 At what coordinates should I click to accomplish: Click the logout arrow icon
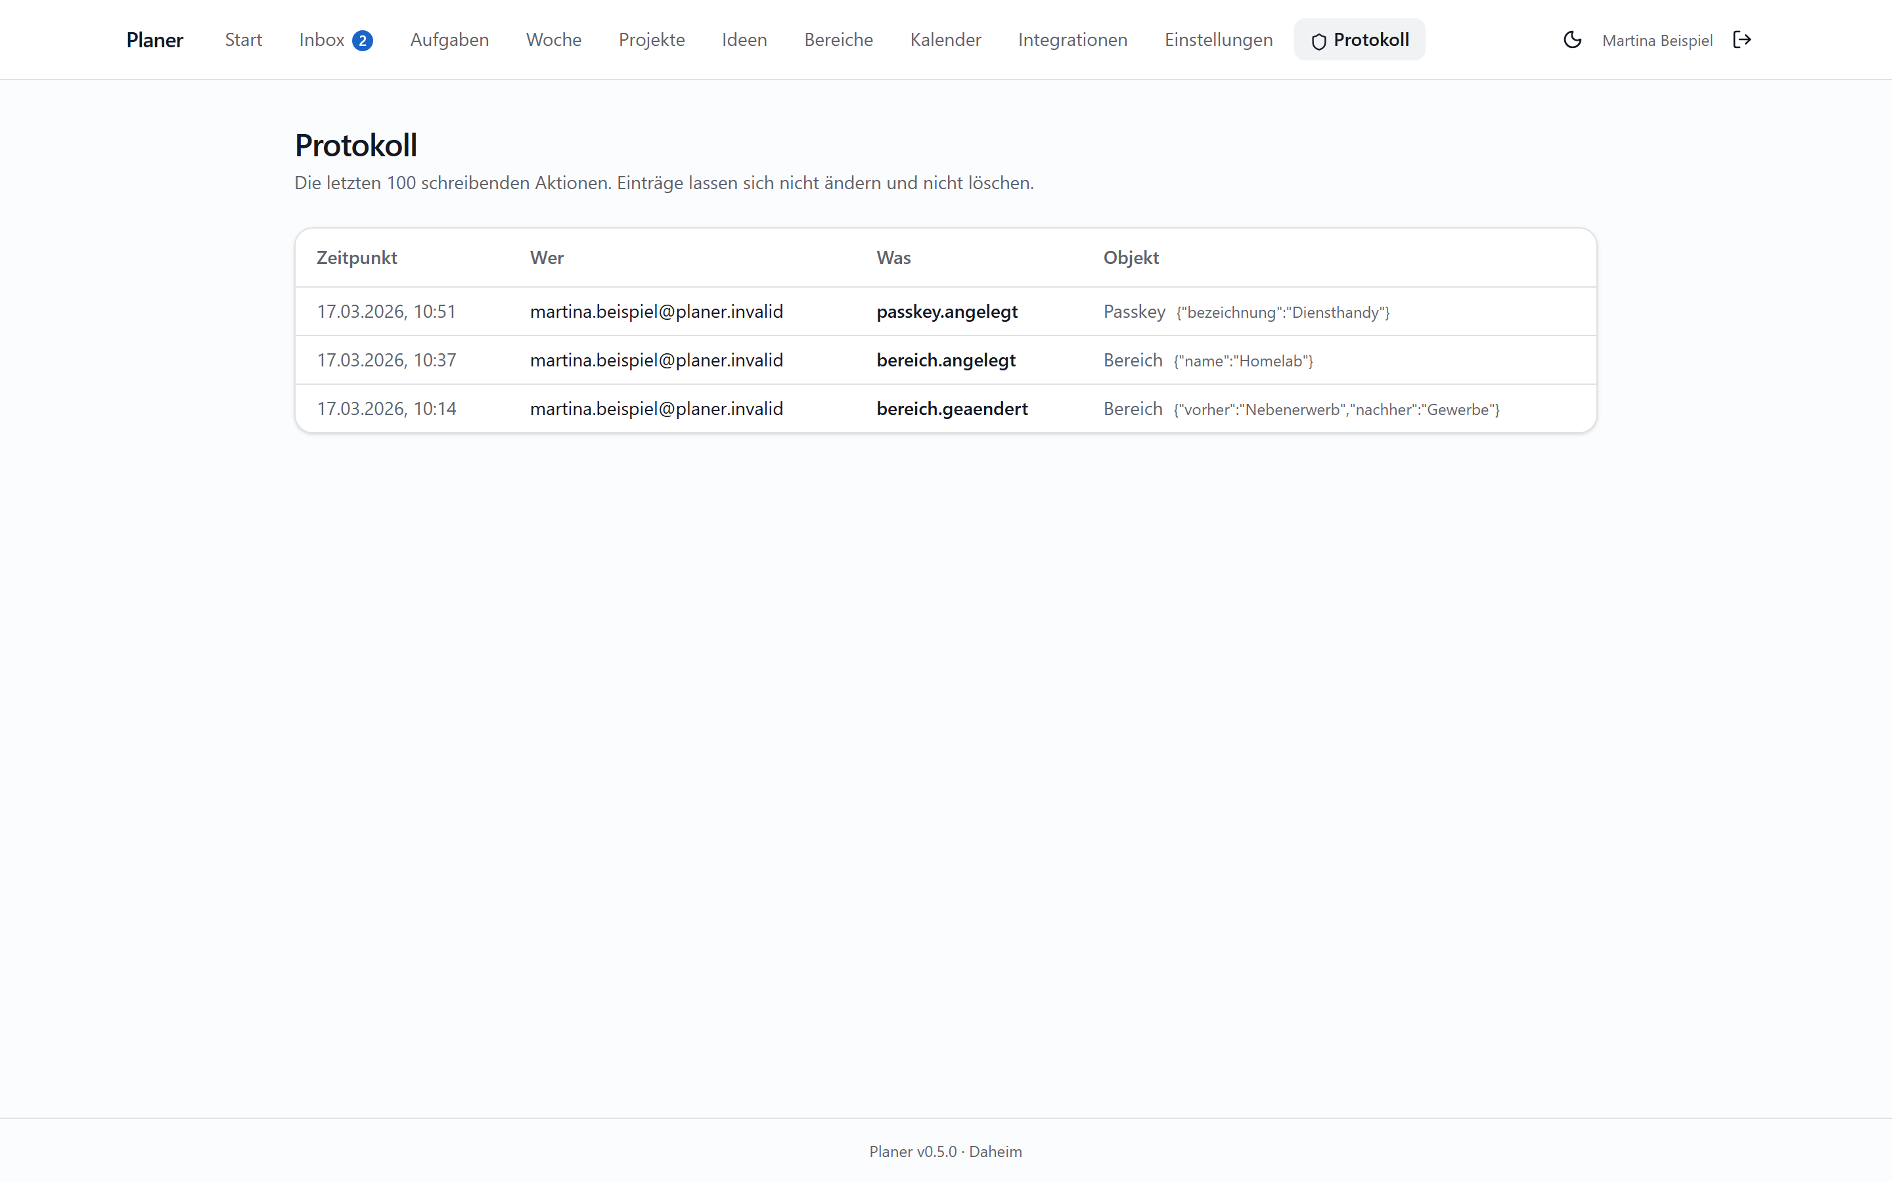[x=1742, y=40]
